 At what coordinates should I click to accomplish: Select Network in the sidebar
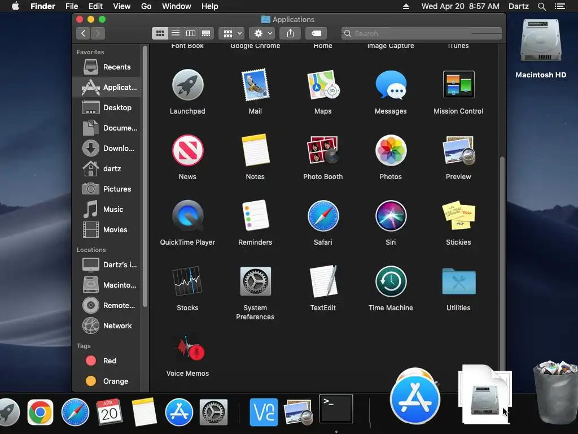[x=107, y=325]
